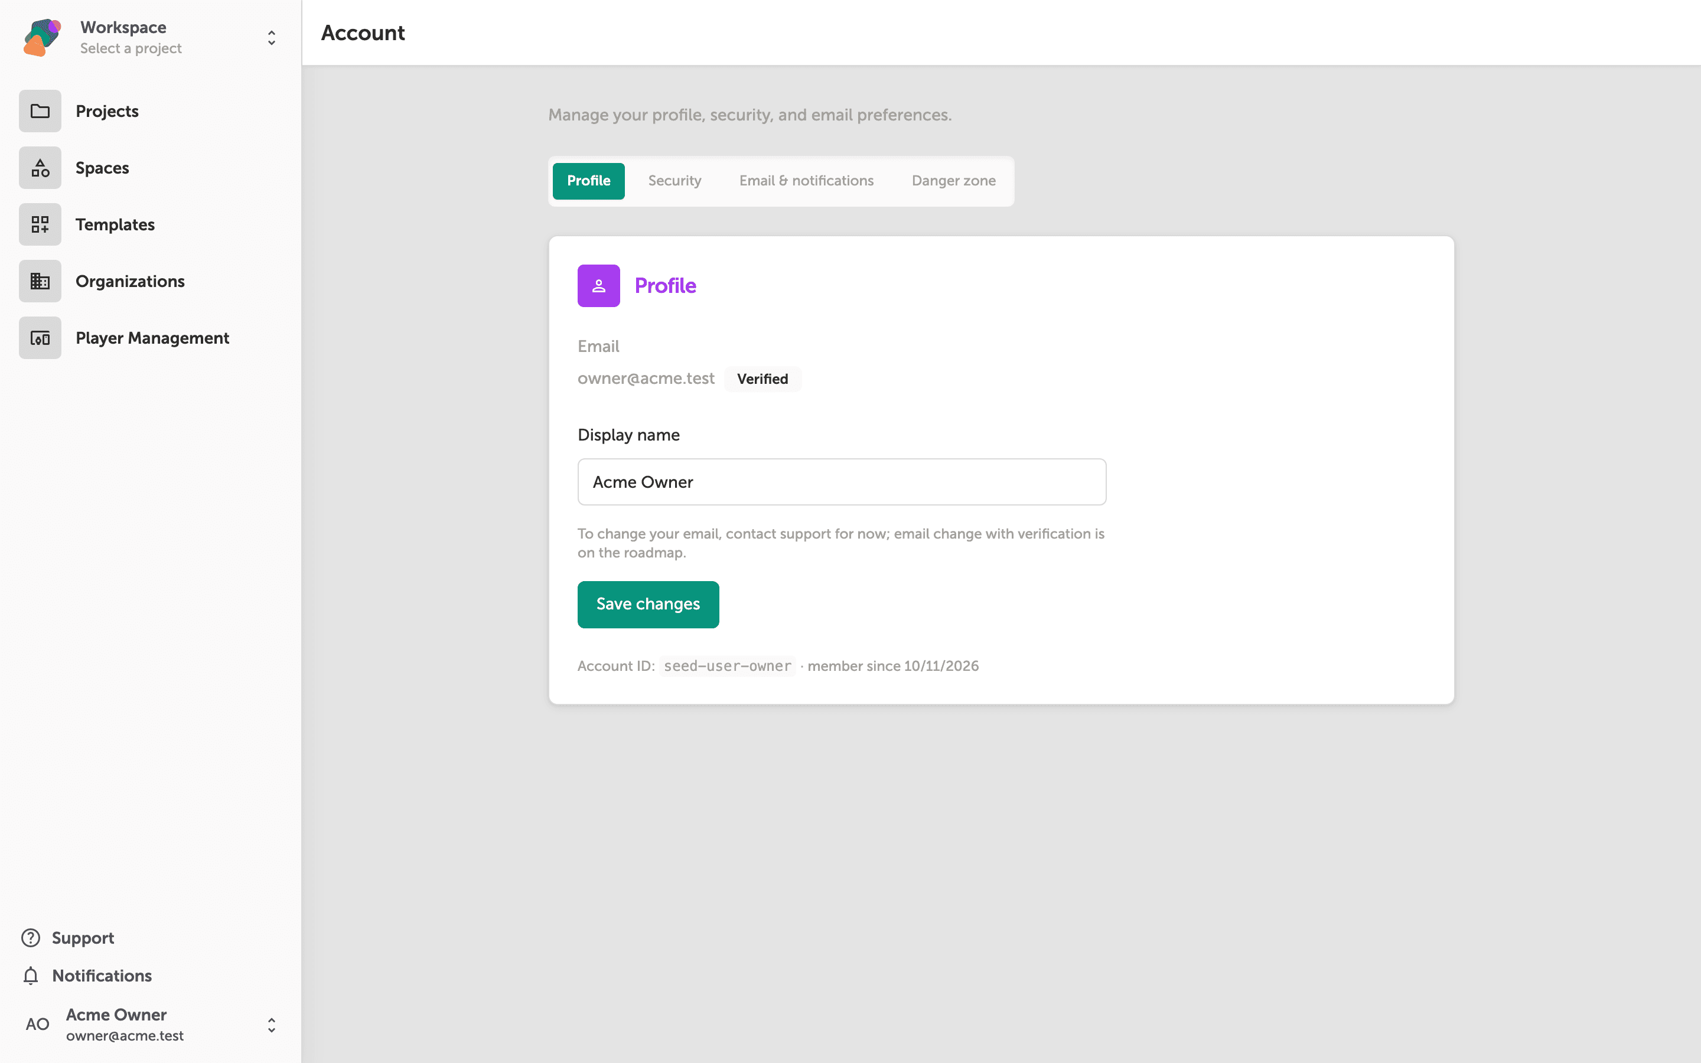Focus the Display name input field

842,482
